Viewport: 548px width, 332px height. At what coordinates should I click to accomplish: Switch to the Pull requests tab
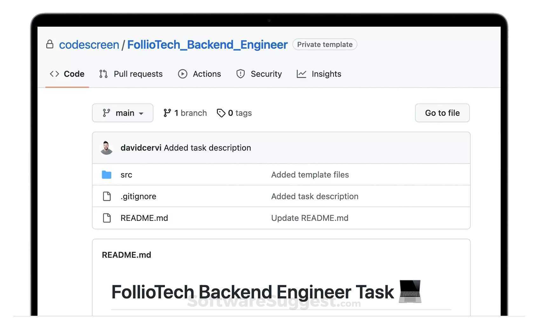pyautogui.click(x=138, y=74)
